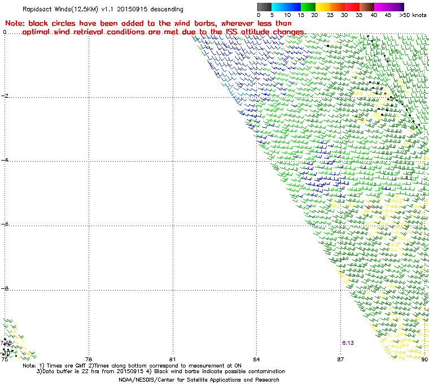The image size is (429, 389).
Task: Click the '25' legend scale number
Action: tap(330, 15)
